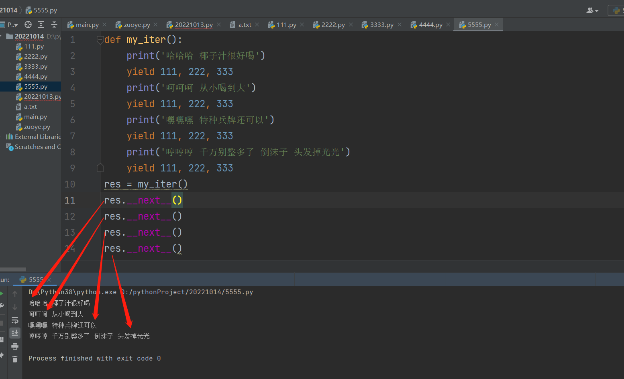Close the a.txt editor tab
This screenshot has height=379, width=624.
257,24
